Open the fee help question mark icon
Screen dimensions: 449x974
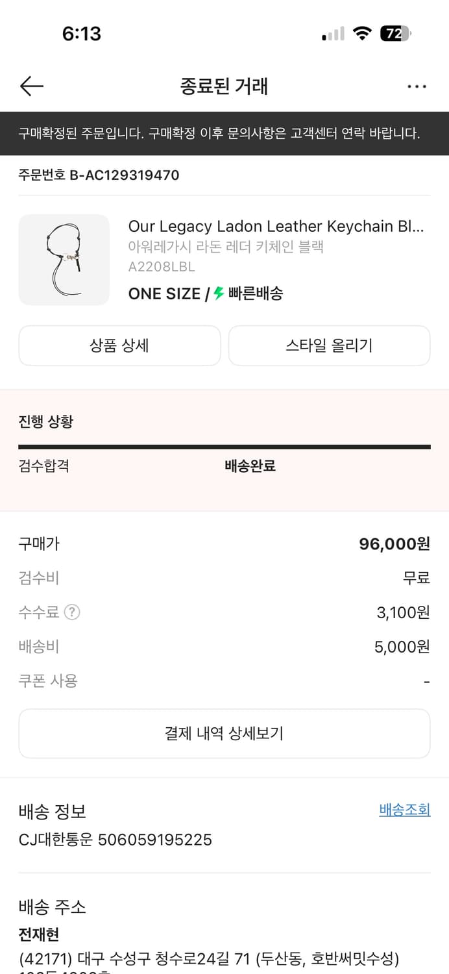71,612
